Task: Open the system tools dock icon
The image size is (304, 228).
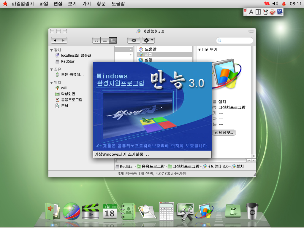Action: [185, 211]
